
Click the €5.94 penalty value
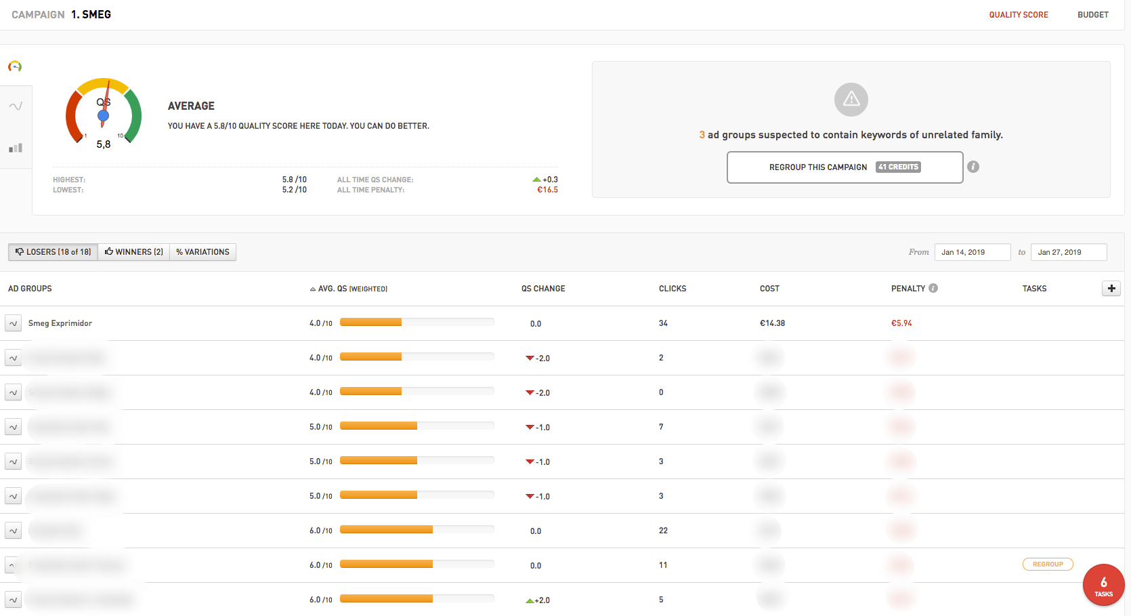click(x=901, y=323)
